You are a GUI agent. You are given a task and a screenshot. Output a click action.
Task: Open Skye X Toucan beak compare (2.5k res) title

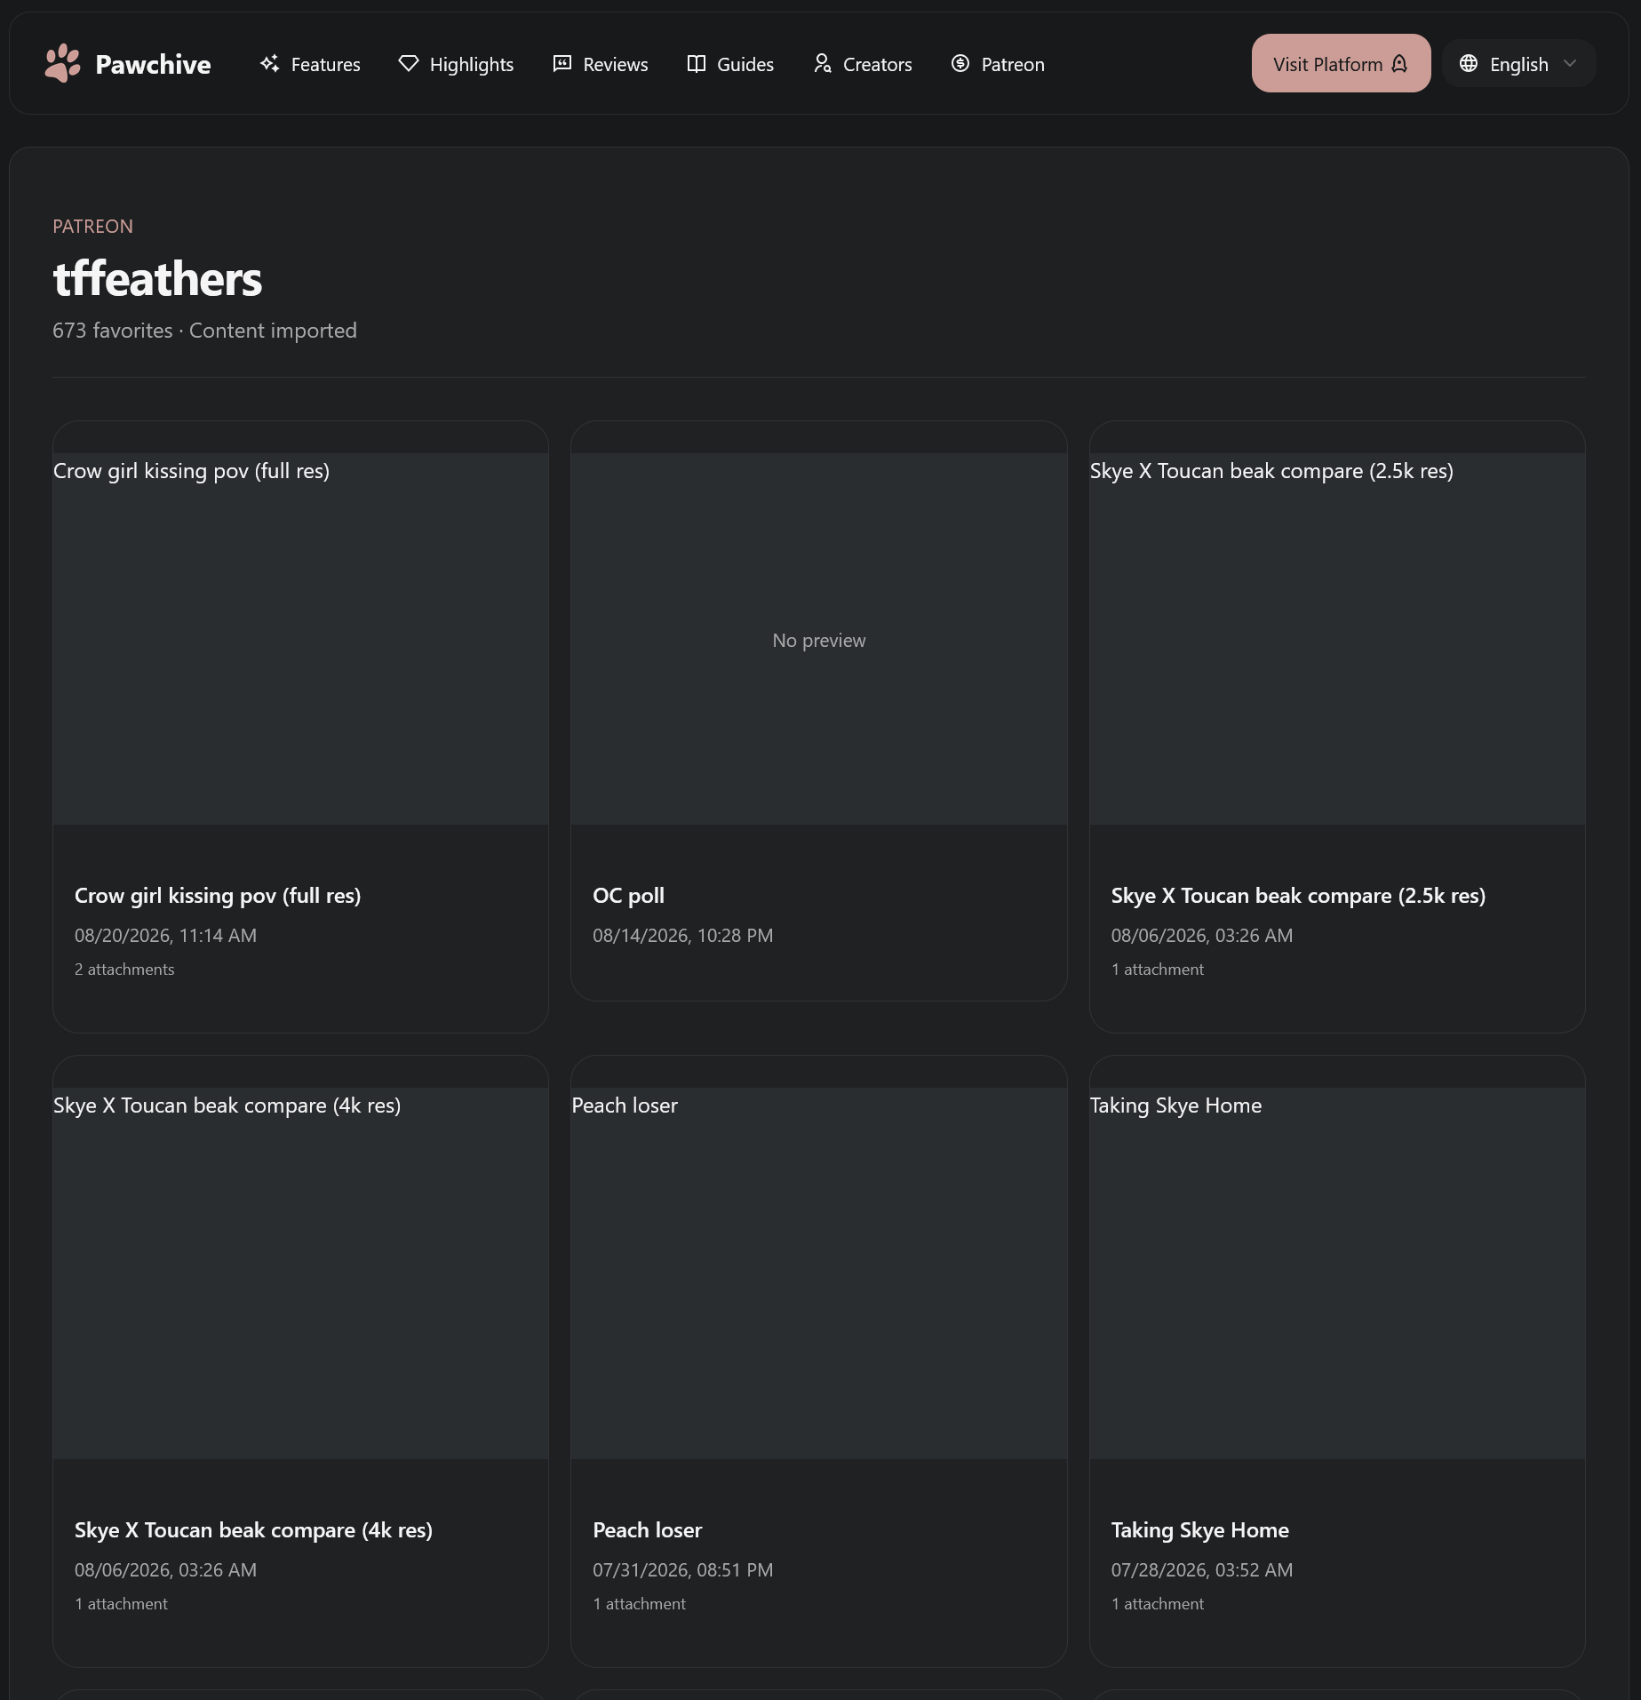click(1298, 896)
